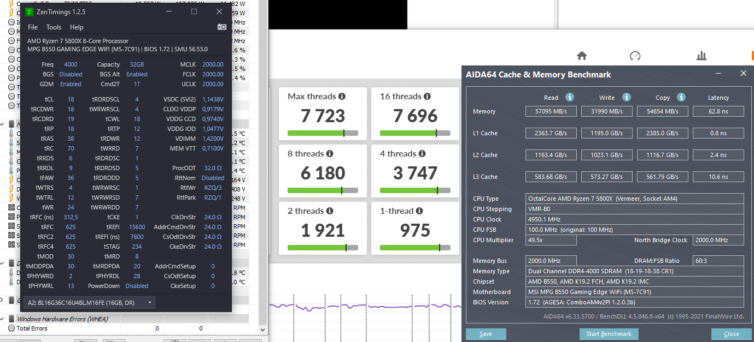Minimize the ZenTimings window
Viewport: 754px width, 342px height.
tap(169, 11)
